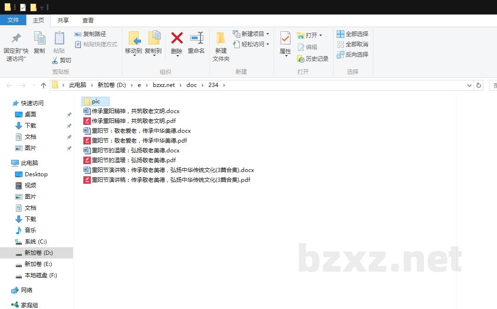Viewport: 497px width, 309px height.
Task: Open the 属性 (Properties) icon
Action: tap(285, 43)
